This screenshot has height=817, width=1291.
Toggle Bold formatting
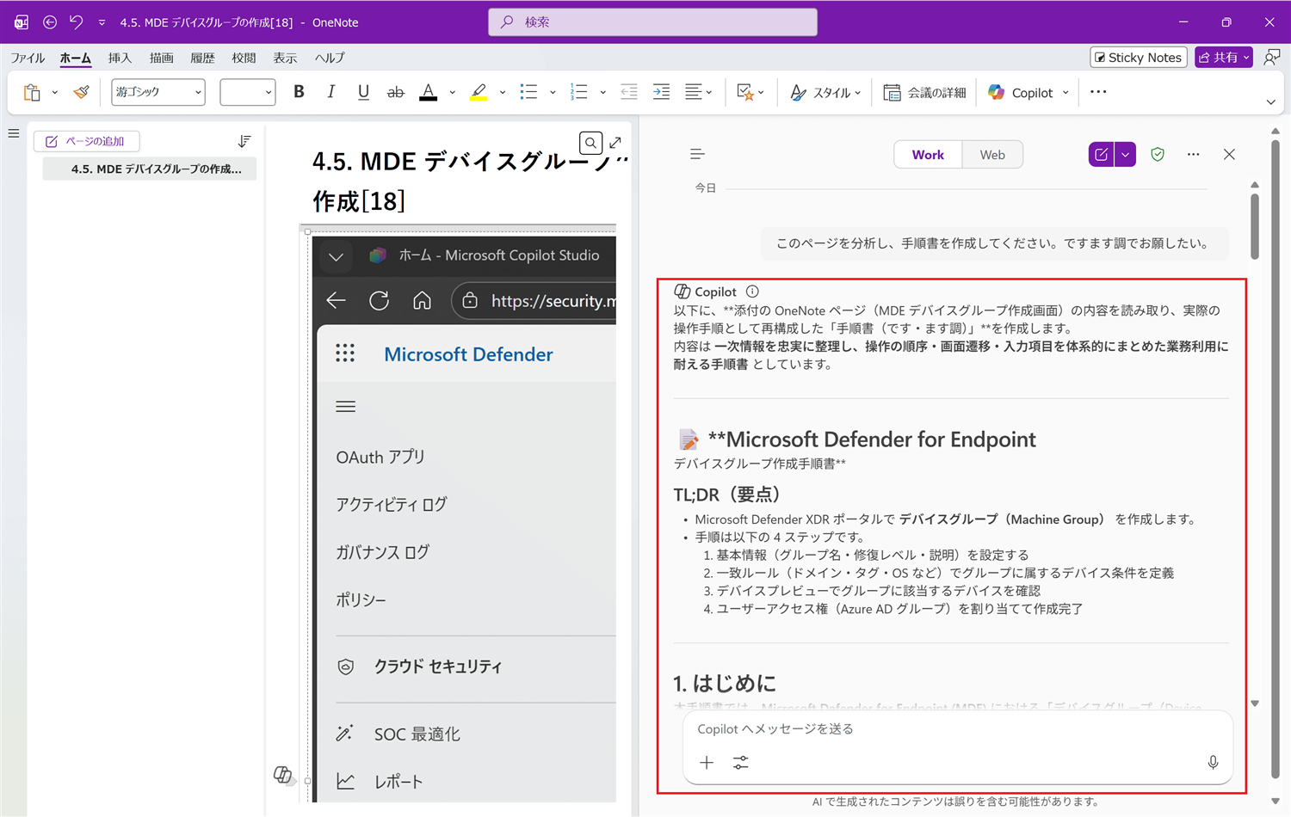coord(299,92)
